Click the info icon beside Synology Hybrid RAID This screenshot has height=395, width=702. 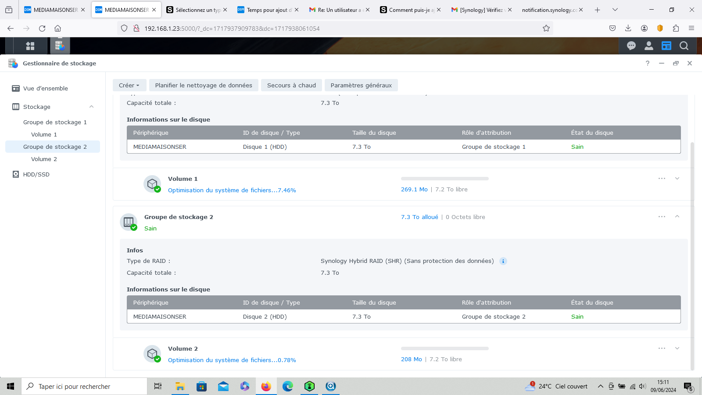503,261
